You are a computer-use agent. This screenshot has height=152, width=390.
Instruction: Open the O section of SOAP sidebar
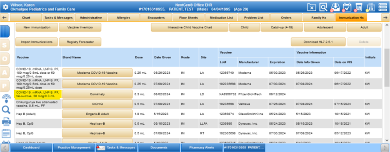pos(5,58)
